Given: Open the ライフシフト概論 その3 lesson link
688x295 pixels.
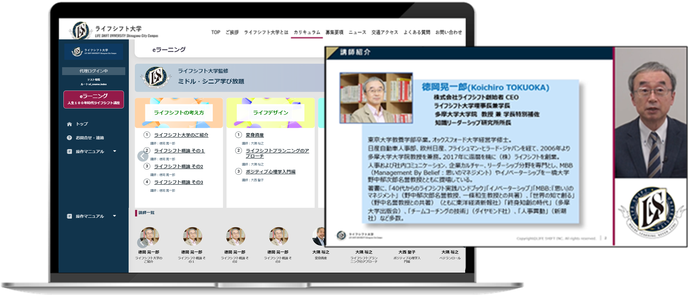Looking at the screenshot, I should (178, 182).
